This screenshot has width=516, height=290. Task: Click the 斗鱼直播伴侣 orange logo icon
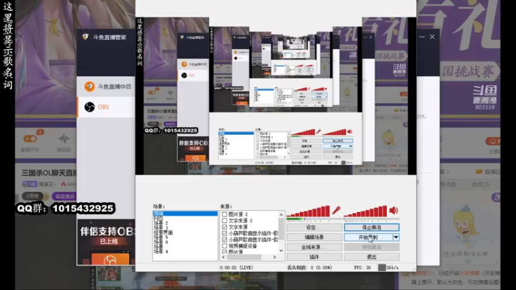(90, 86)
